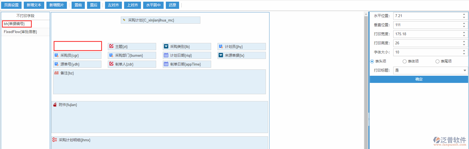
Task: Click the attachment icon beside 附件{fujian}
Action: [x=55, y=105]
